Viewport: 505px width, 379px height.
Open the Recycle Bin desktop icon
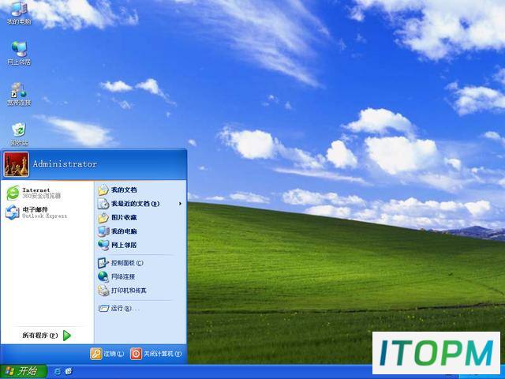coord(19,133)
